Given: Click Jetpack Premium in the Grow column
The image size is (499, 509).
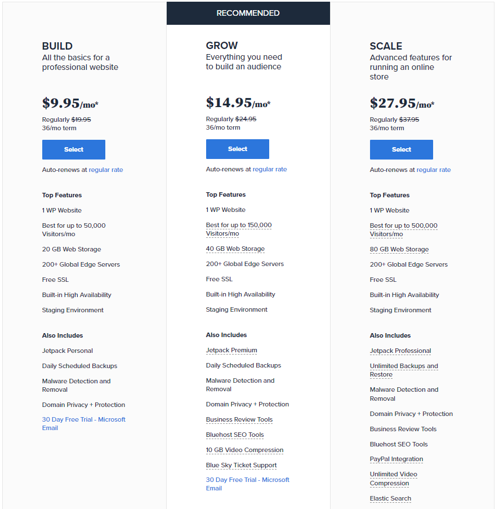Looking at the screenshot, I should [x=231, y=350].
